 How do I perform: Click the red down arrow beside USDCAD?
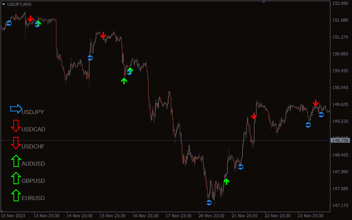pos(16,126)
